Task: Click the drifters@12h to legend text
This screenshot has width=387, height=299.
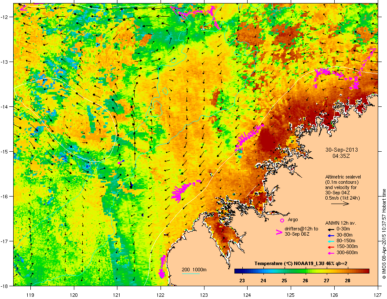Action: coord(301,229)
